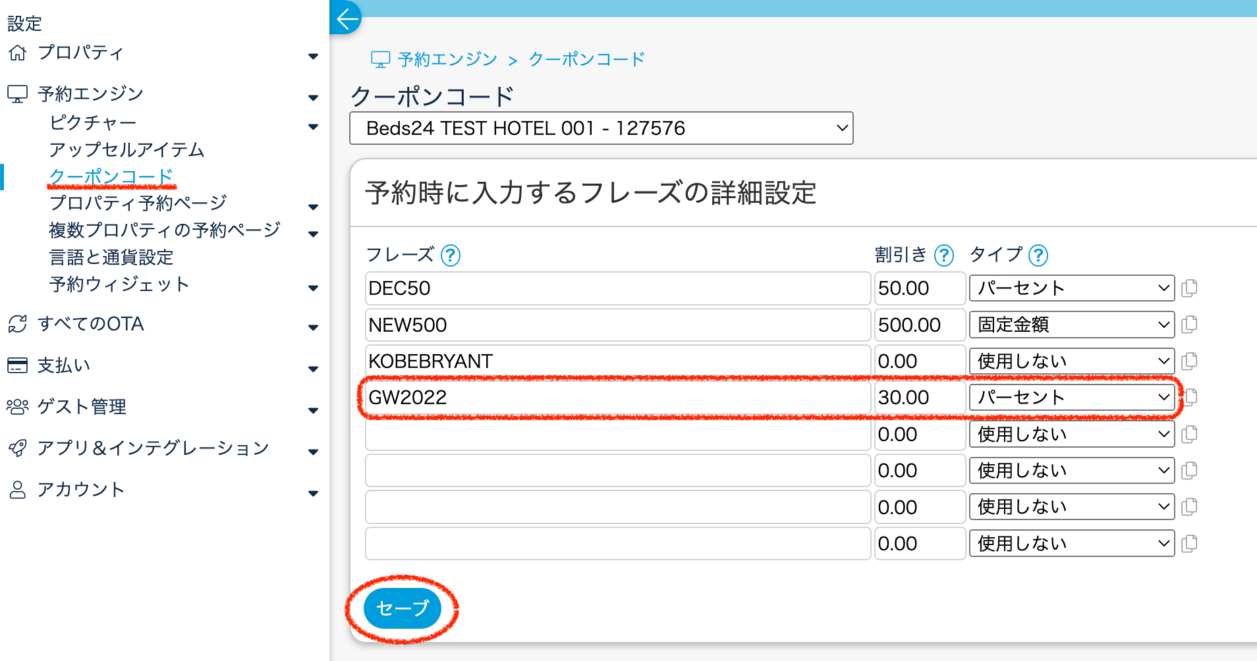Select クーポンコード in the sidebar
Image resolution: width=1257 pixels, height=661 pixels.
point(111,176)
